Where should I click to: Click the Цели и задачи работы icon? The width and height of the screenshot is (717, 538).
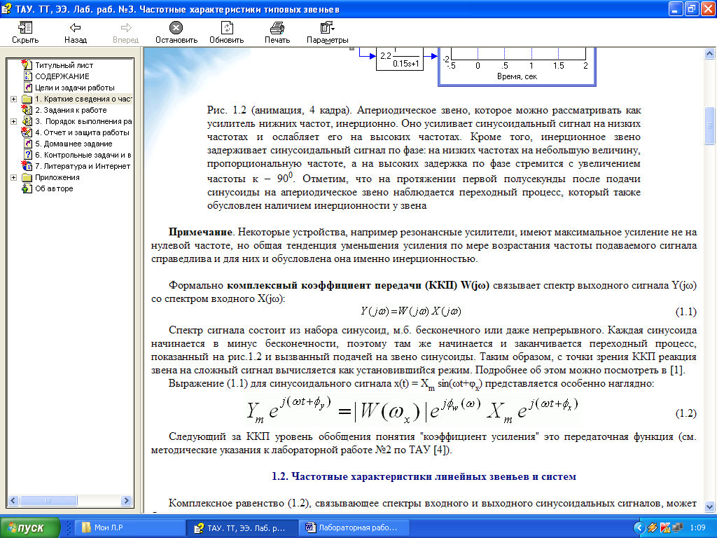pos(27,88)
